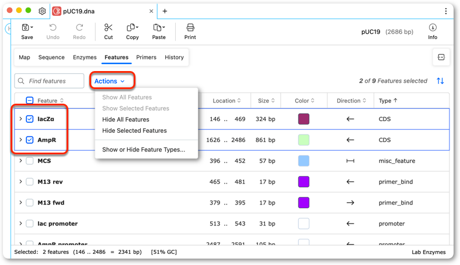Check the MCS feature checkbox
The width and height of the screenshot is (460, 265).
30,161
